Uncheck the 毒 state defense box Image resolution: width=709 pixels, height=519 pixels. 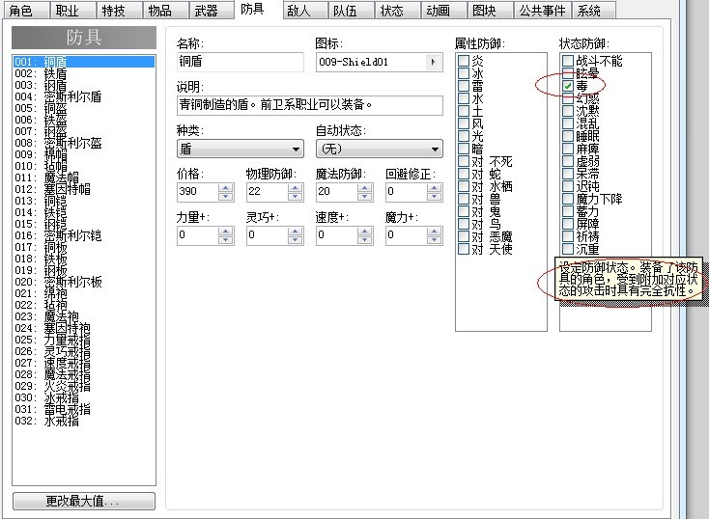pyautogui.click(x=568, y=86)
